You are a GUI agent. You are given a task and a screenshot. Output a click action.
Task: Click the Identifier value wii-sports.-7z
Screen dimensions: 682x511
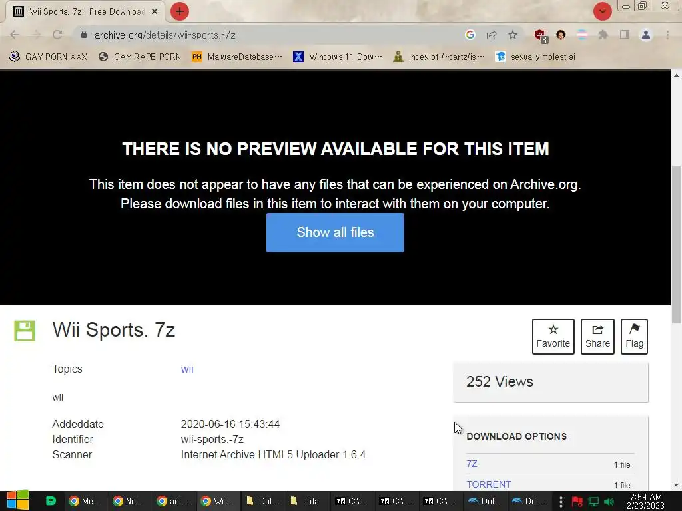pos(212,439)
